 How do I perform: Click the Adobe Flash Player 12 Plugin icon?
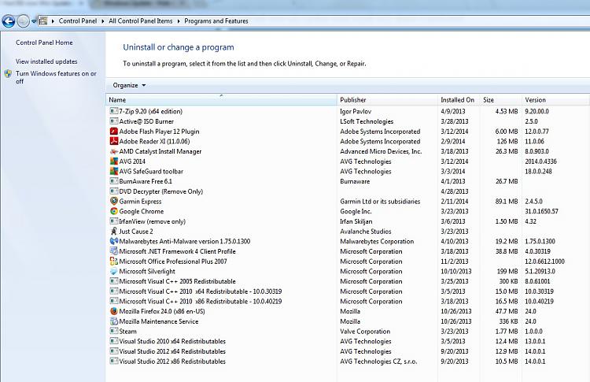coord(113,131)
